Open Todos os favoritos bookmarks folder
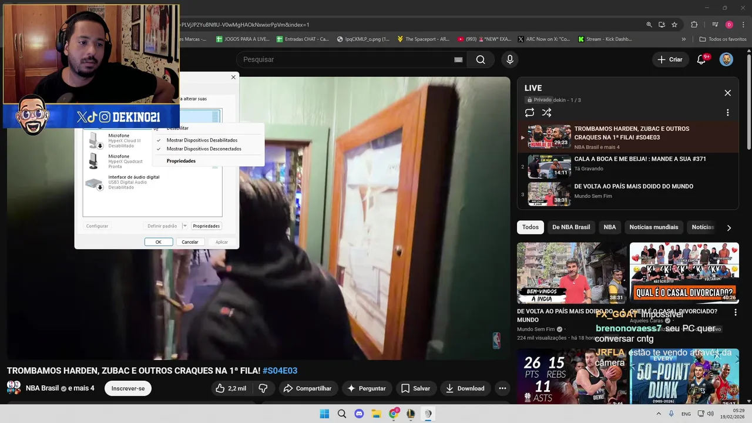 (x=723, y=39)
